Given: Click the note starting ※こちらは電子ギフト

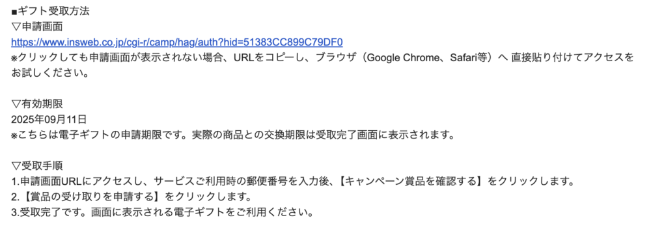Looking at the screenshot, I should tap(232, 135).
